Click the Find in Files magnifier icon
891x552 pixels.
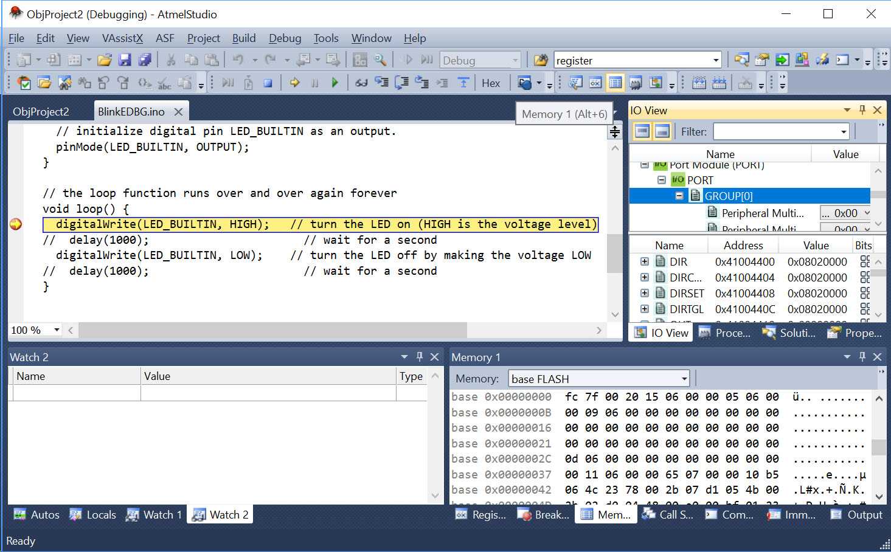(x=380, y=60)
